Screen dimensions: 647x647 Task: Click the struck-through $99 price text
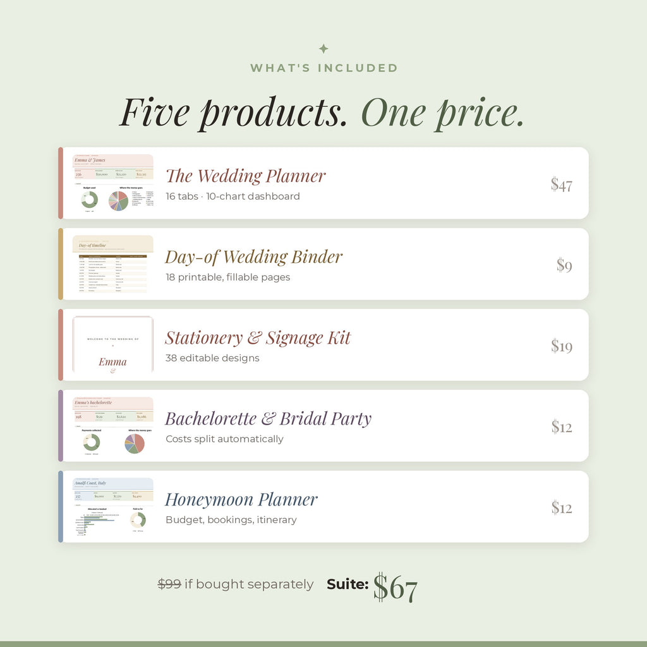tap(169, 584)
